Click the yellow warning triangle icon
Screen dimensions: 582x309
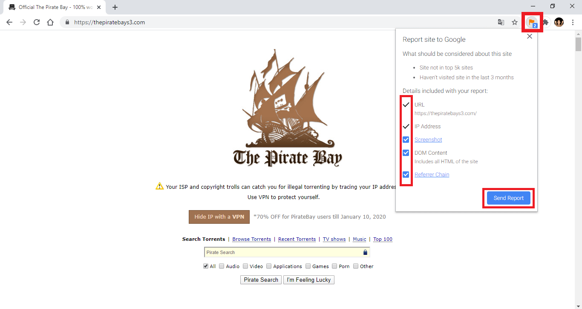pyautogui.click(x=159, y=186)
